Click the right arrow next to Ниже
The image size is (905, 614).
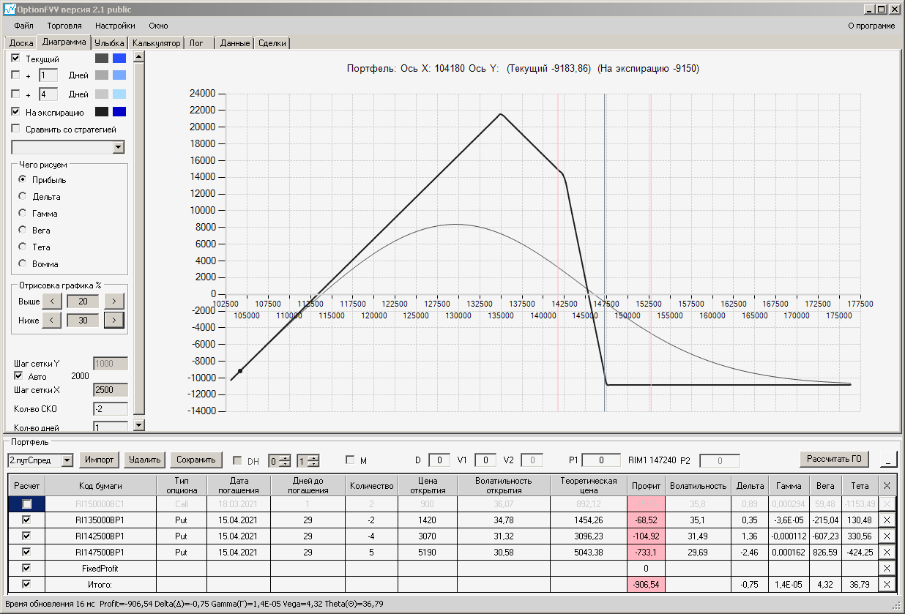pos(113,320)
